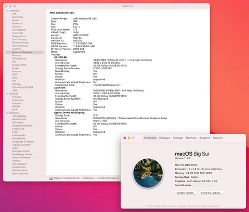Image resolution: width=249 pixels, height=212 pixels.
Task: Click the Big Sur wallpaper logo image
Action: click(148, 173)
